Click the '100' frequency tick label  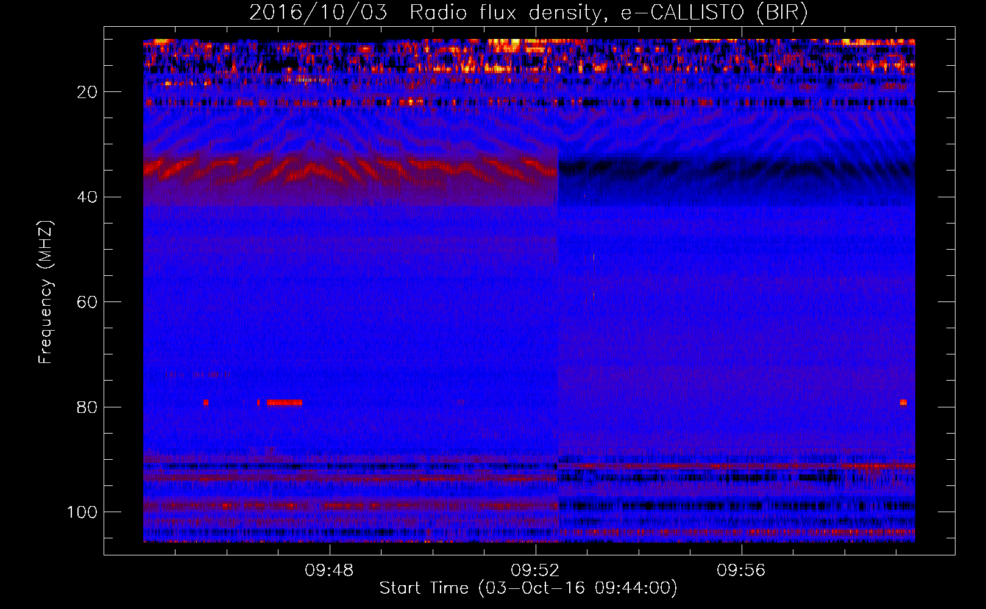coord(82,512)
